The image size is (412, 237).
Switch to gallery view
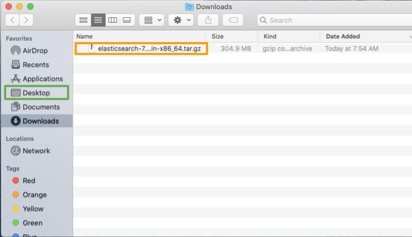127,20
